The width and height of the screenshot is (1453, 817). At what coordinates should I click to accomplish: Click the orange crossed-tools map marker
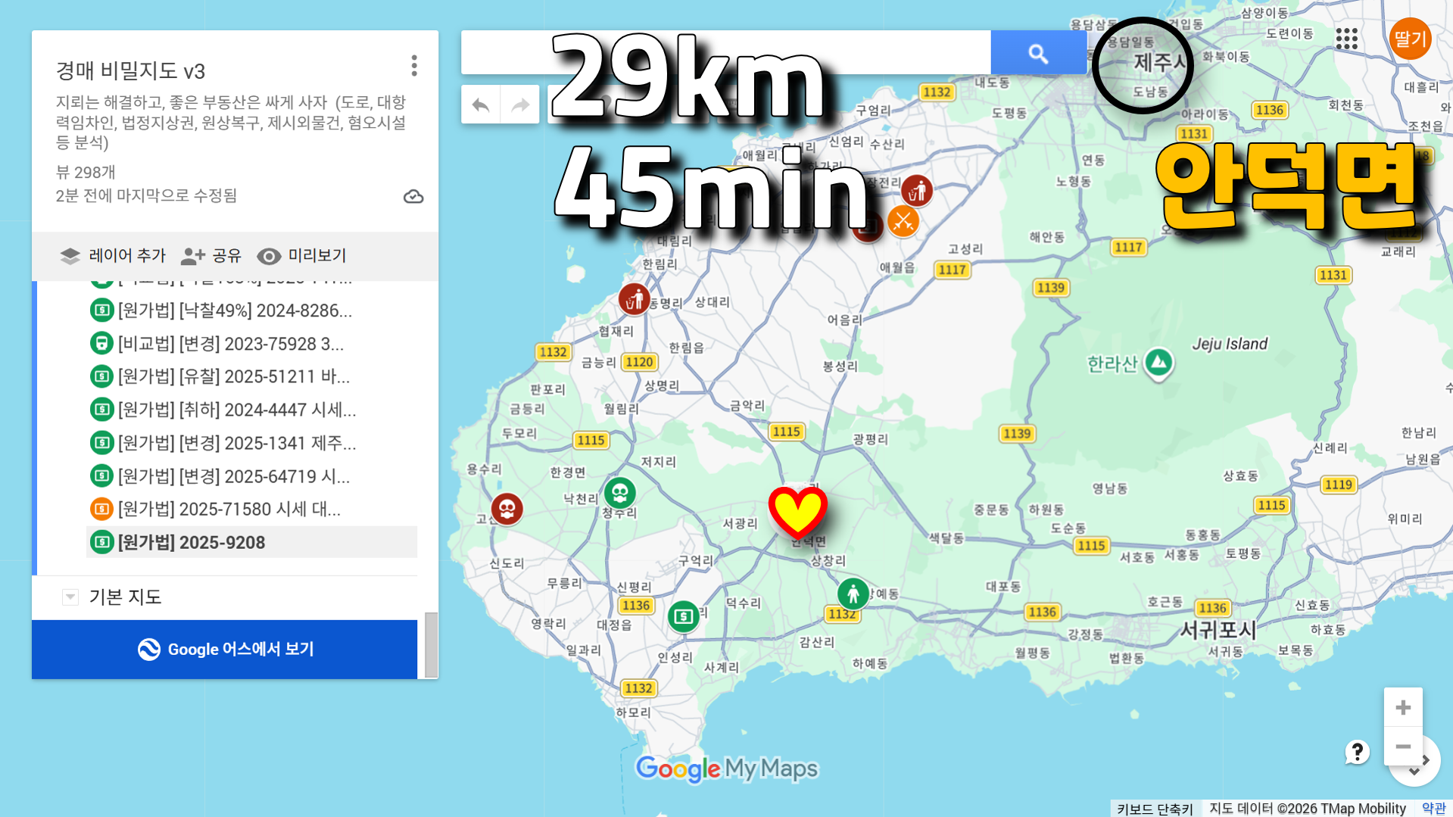(903, 222)
